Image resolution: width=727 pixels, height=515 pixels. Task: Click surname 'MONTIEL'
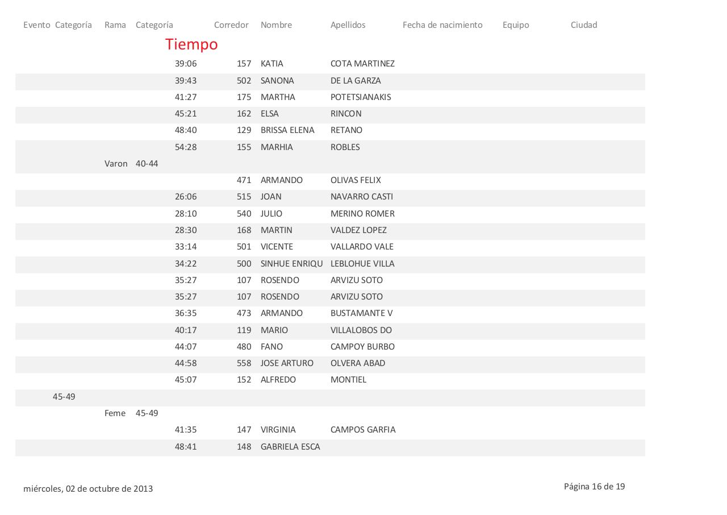point(348,380)
